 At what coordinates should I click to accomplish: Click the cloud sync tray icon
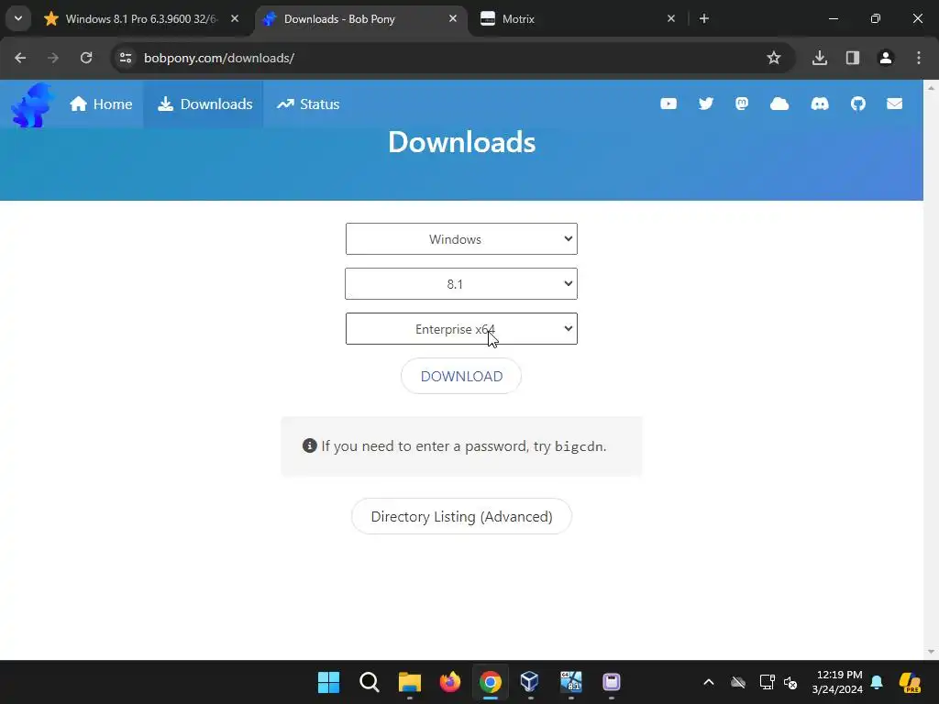click(x=738, y=682)
